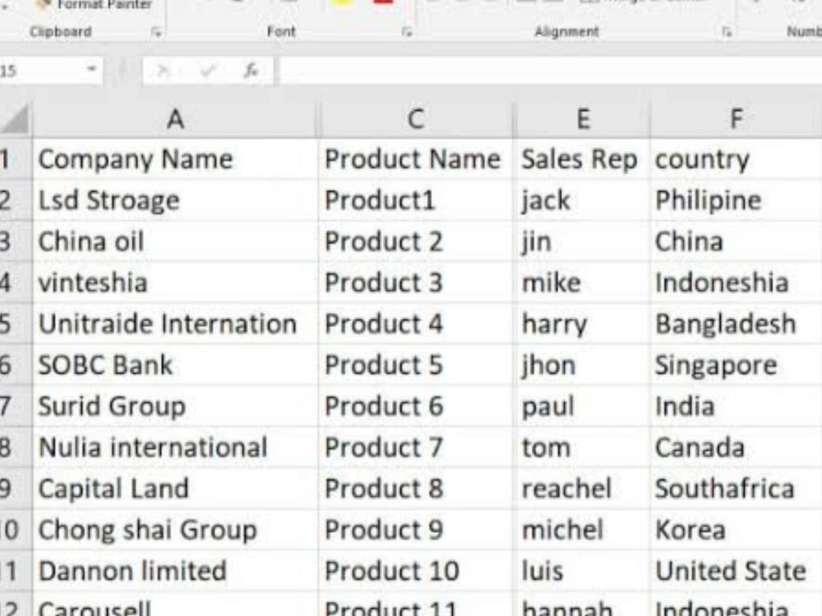Click the 'Singapore' country cell
Screen dimensions: 822x616
736,365
